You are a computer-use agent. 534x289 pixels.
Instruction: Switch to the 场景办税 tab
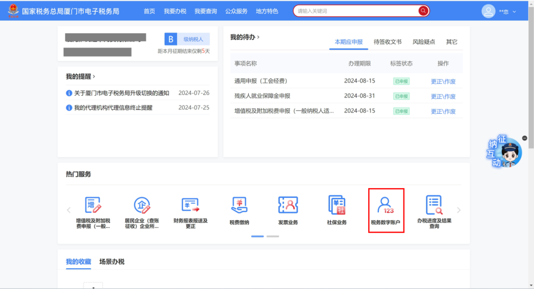(112, 261)
